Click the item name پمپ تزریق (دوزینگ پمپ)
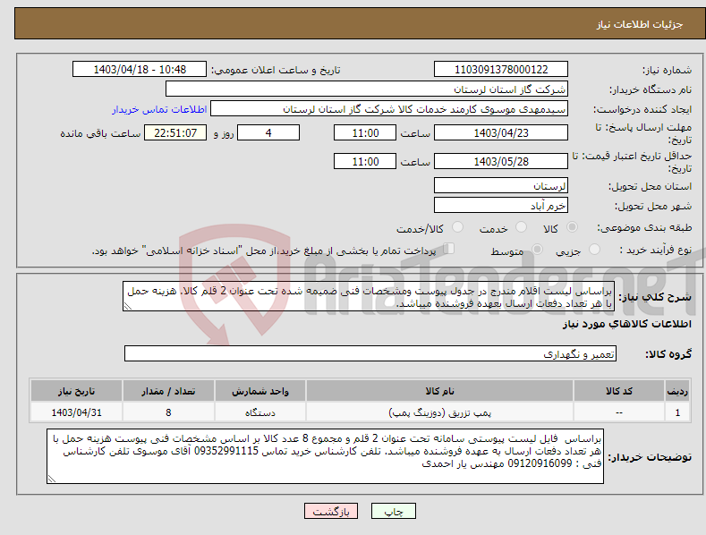This screenshot has width=706, height=535. 439,412
